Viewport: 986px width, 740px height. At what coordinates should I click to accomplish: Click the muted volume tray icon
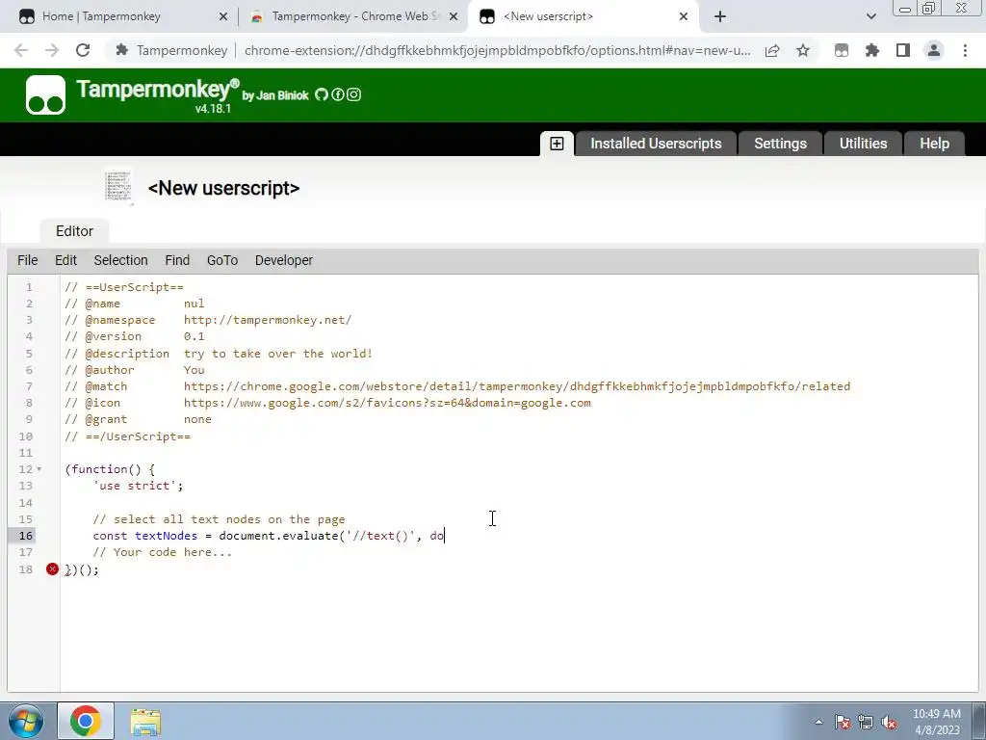[889, 722]
